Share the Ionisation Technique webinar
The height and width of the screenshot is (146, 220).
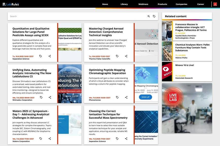point(126,139)
